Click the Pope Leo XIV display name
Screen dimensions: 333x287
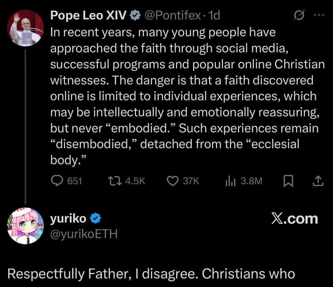tap(88, 15)
